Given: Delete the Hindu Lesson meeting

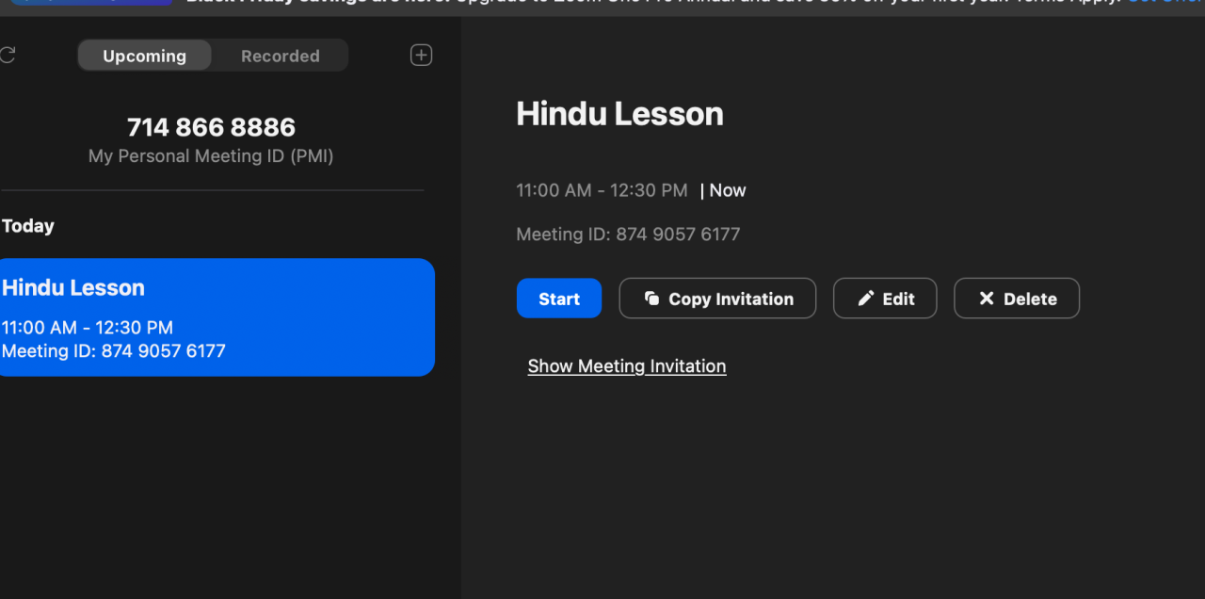Looking at the screenshot, I should [x=1017, y=299].
